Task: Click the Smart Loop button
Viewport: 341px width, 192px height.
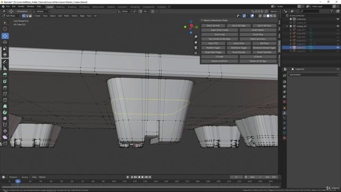Action: coord(220,35)
